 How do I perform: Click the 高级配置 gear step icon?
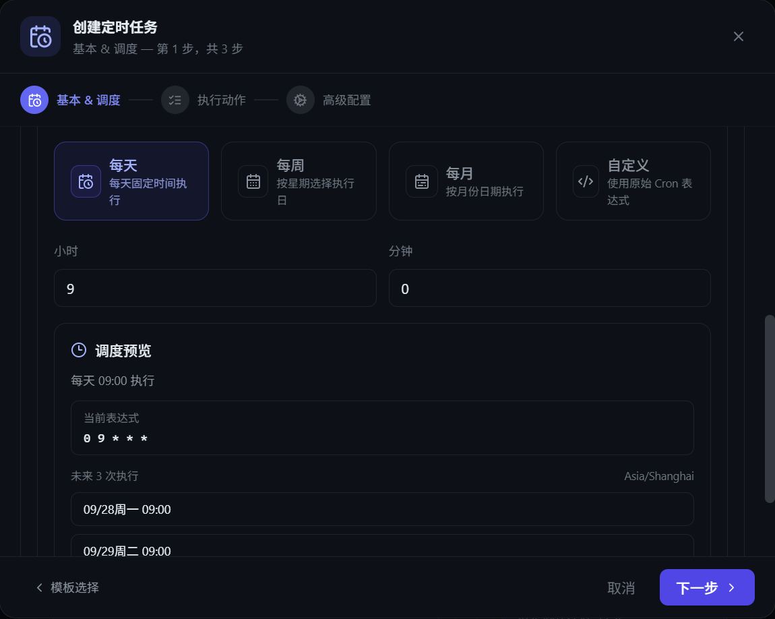pos(301,100)
